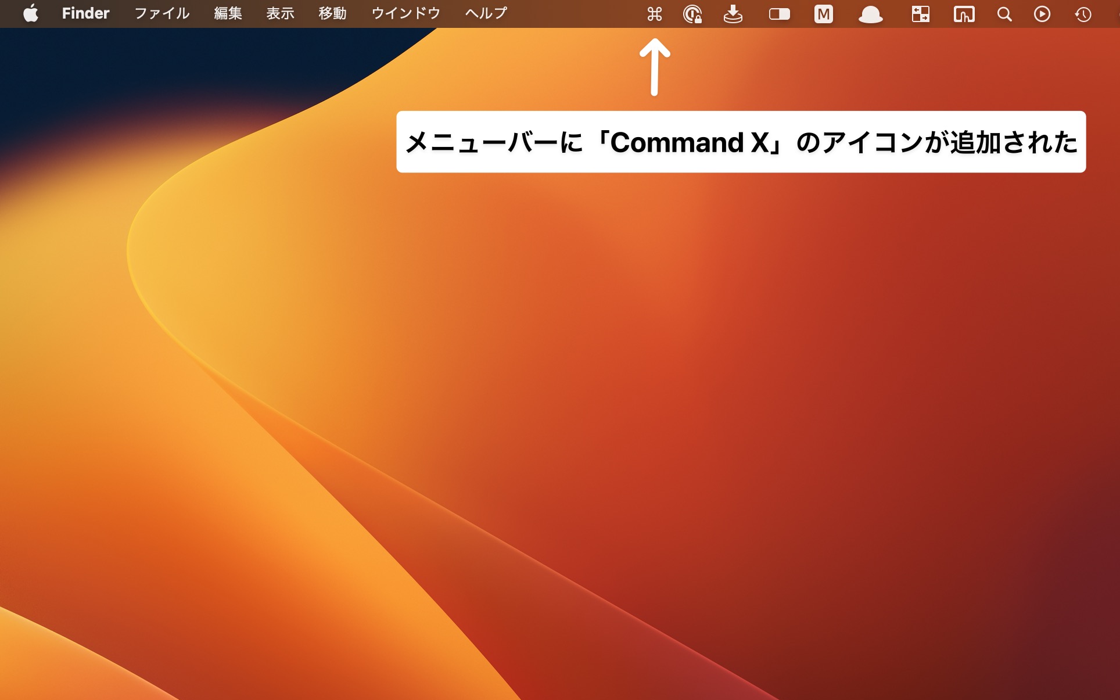The width and height of the screenshot is (1120, 700).
Task: Click the Finder app name in menu bar
Action: pos(85,13)
